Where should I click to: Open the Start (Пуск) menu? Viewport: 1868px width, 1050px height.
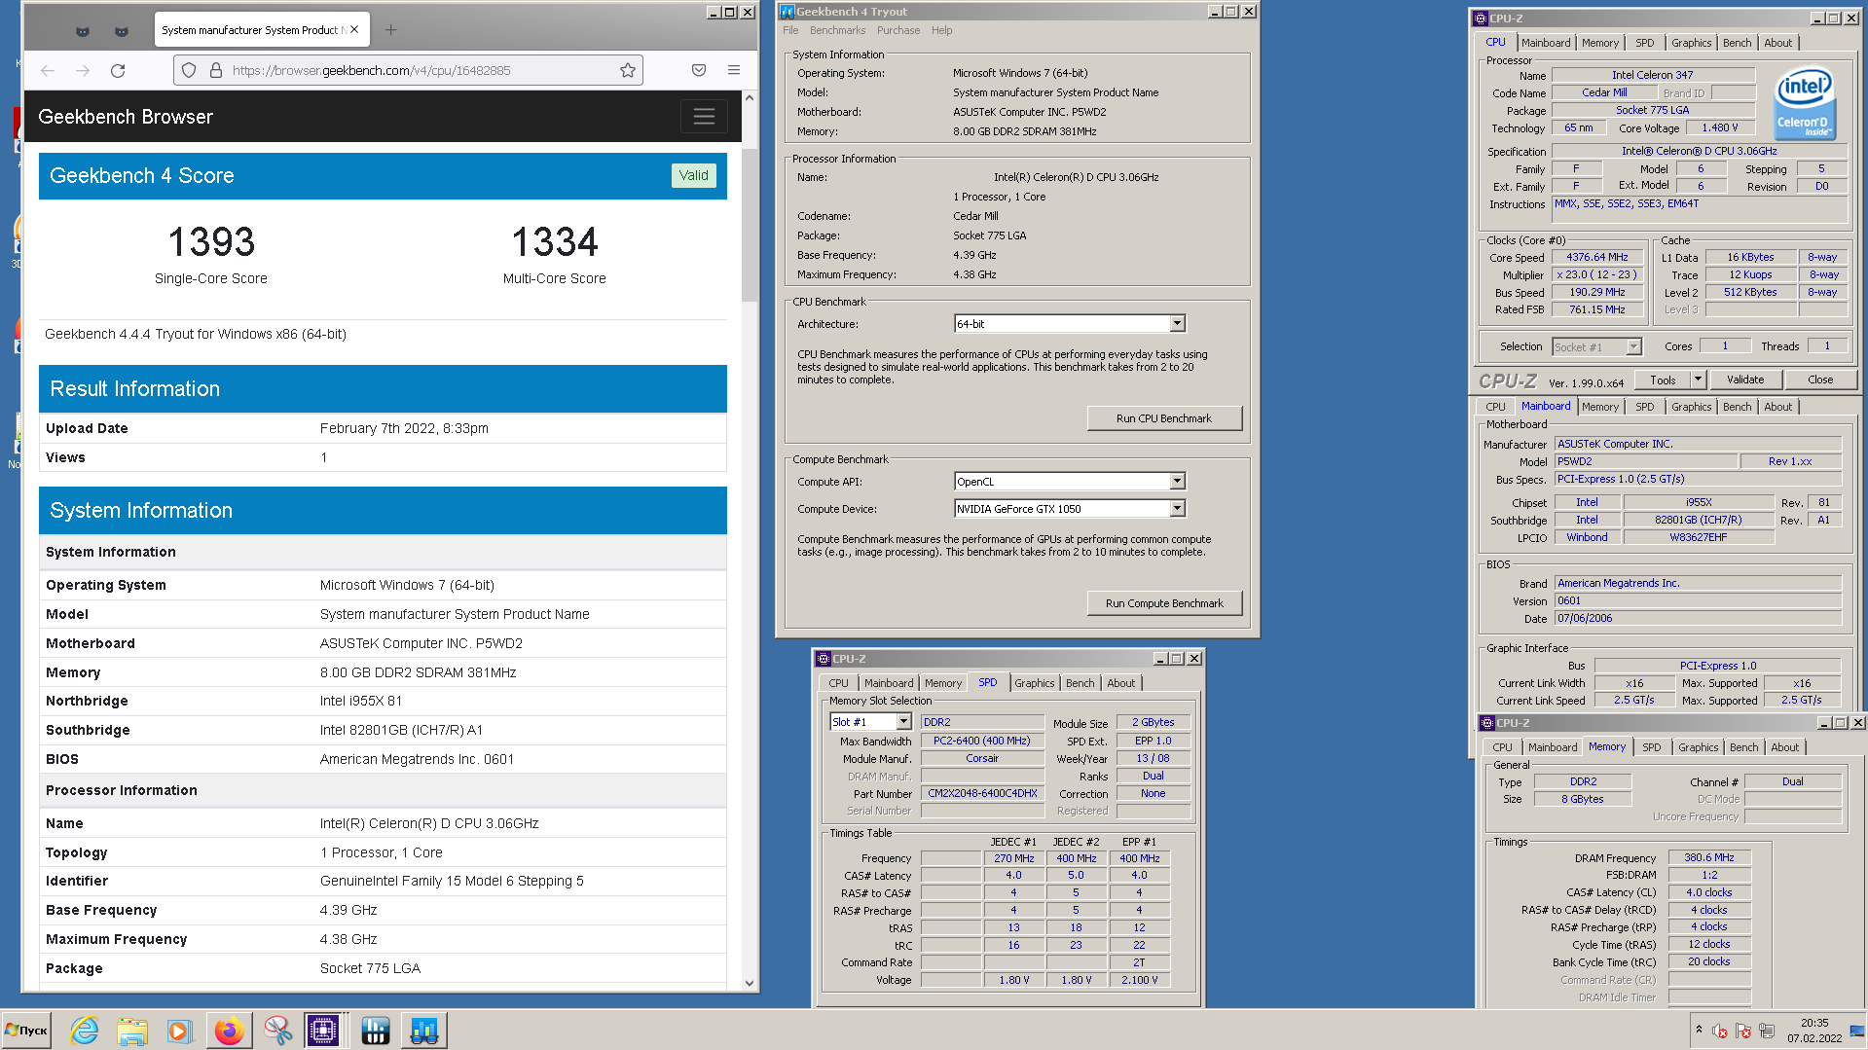pyautogui.click(x=27, y=1031)
